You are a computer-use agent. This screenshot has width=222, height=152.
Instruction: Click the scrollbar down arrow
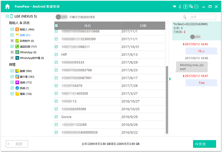click(167, 135)
